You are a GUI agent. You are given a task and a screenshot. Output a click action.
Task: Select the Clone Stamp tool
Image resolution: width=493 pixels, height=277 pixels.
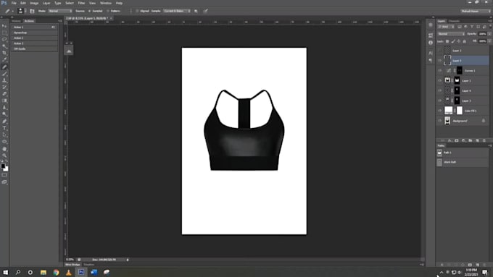pyautogui.click(x=4, y=80)
